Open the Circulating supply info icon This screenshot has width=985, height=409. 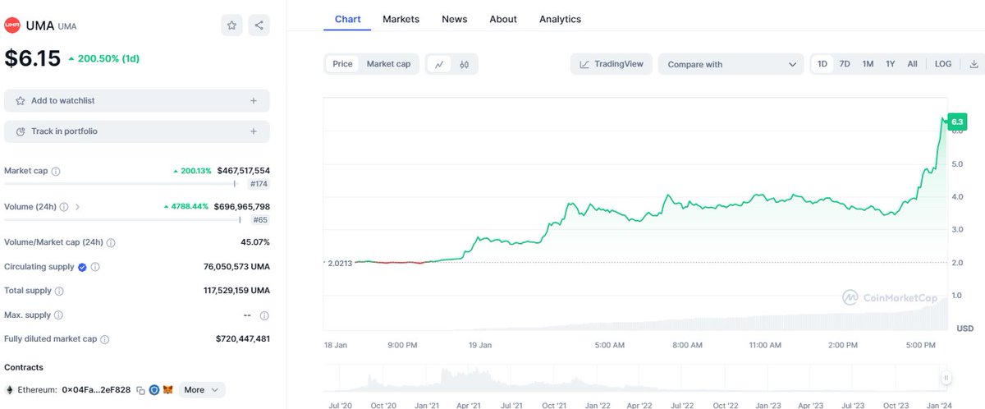coord(95,267)
